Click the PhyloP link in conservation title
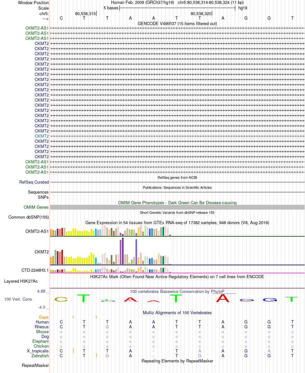Screen dimensions: 305x373 (218, 291)
